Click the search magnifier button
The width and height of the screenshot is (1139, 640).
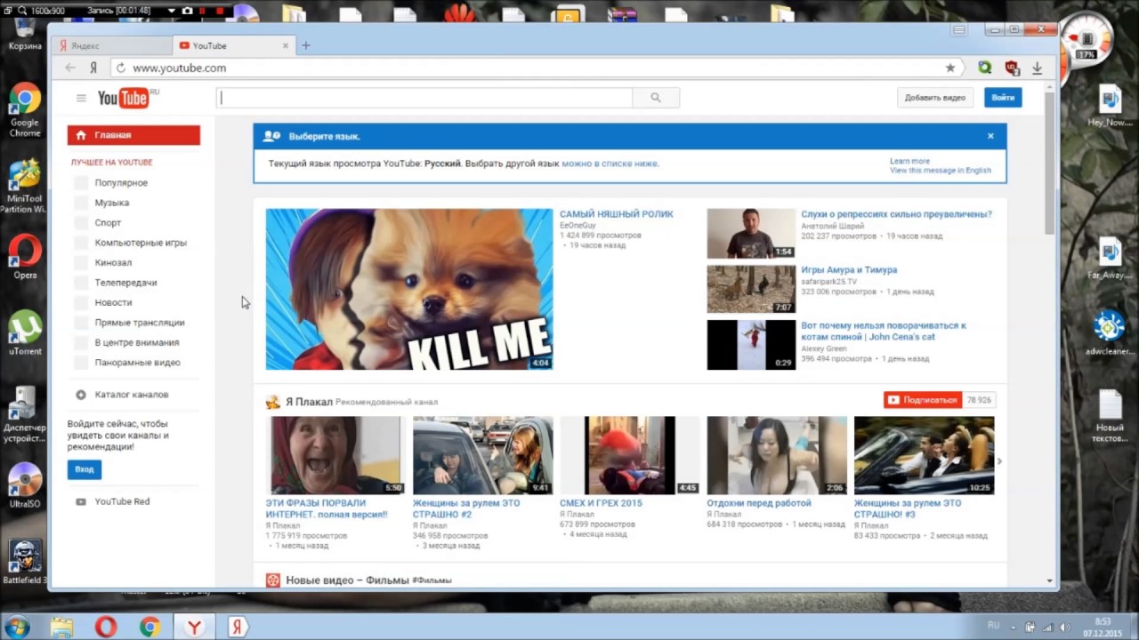pos(656,98)
